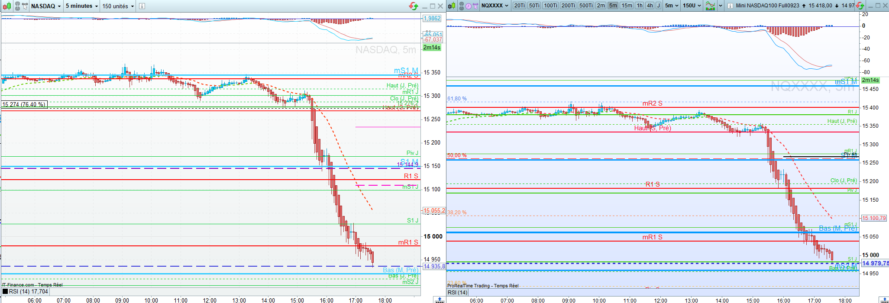Click the red-green refresh arrows on left chart

coord(414,6)
